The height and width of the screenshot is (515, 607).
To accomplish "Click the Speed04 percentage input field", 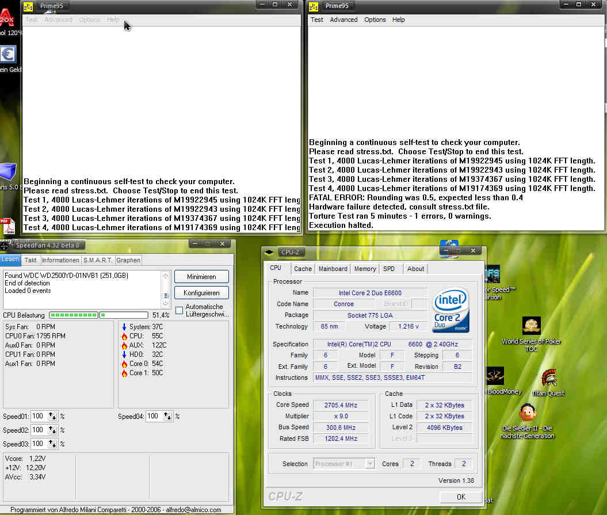I will [154, 416].
